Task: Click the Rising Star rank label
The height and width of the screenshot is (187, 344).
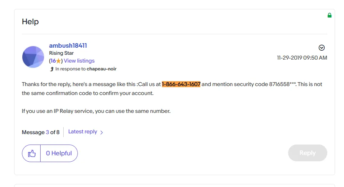Action: point(61,53)
